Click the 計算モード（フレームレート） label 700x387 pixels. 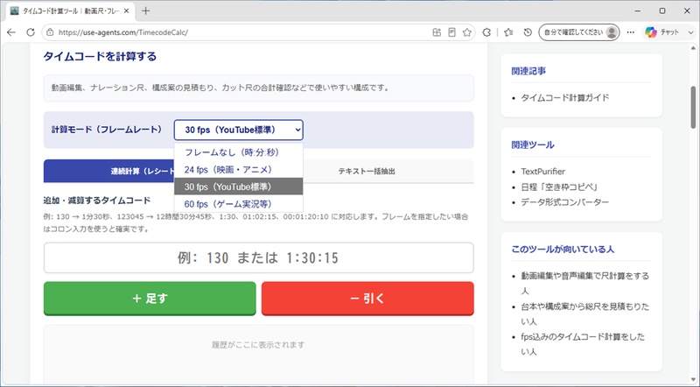click(107, 130)
